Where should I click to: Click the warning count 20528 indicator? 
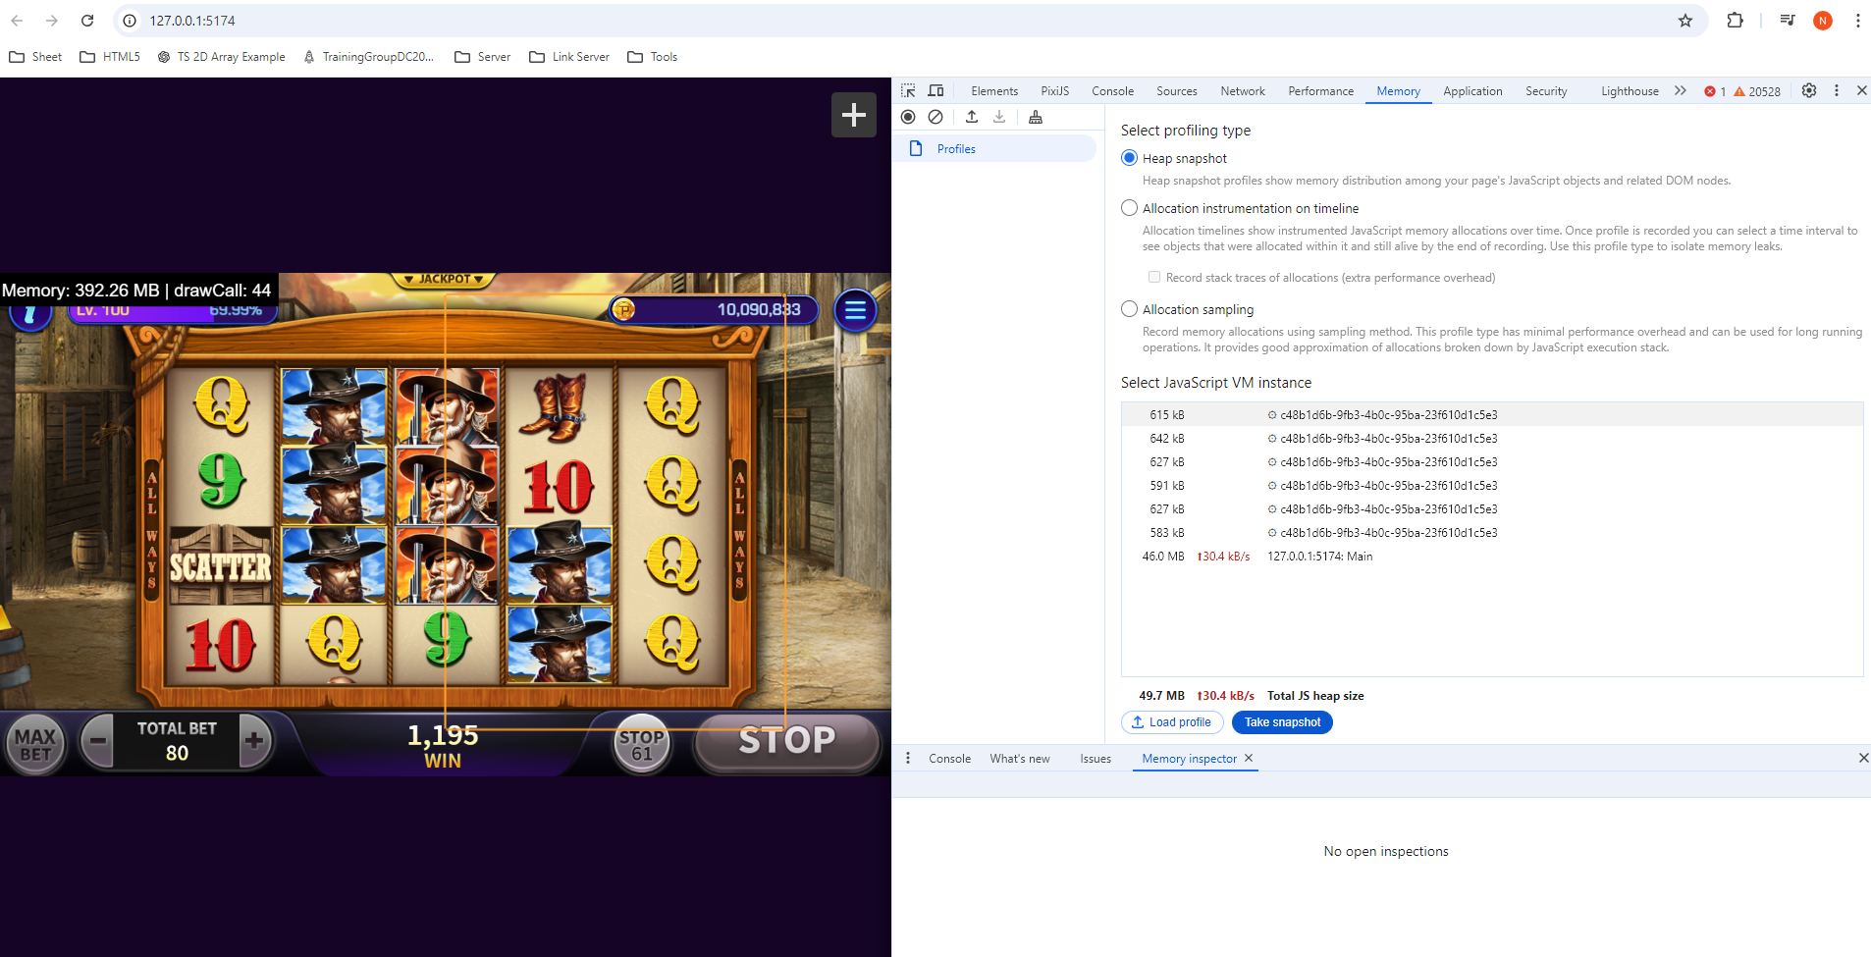1757,91
